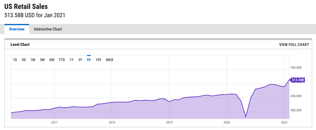The height and width of the screenshot is (130, 316).
Task: Click the 2018 x-axis label
Action: (112, 122)
